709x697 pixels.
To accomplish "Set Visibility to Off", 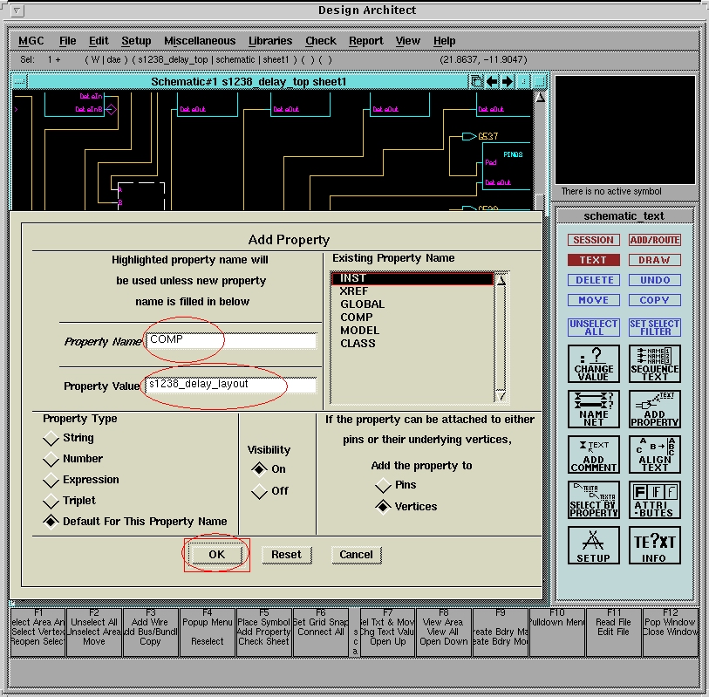I will [259, 492].
